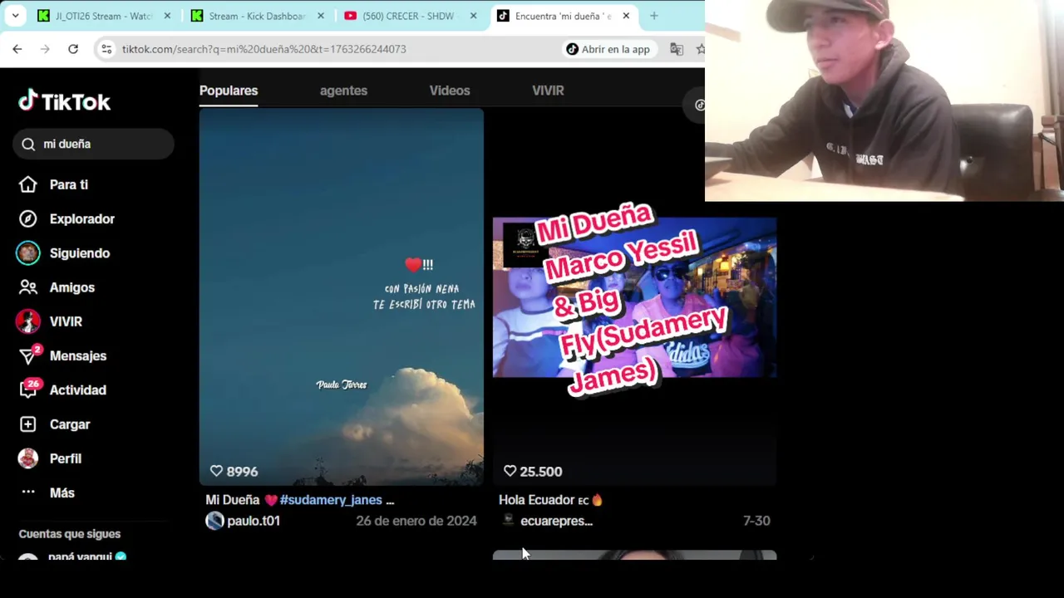Open the tab search dropdown arrow

coord(15,16)
